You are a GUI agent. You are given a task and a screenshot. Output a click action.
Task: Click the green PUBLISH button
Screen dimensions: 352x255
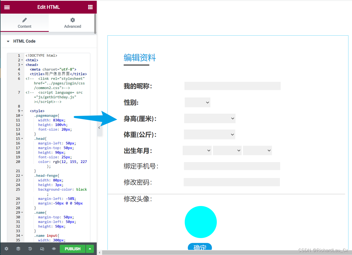[73, 249]
